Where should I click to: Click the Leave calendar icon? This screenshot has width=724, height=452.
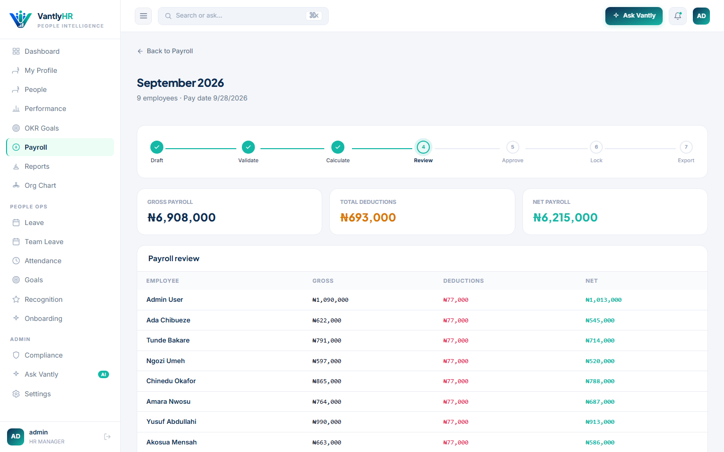click(x=16, y=222)
